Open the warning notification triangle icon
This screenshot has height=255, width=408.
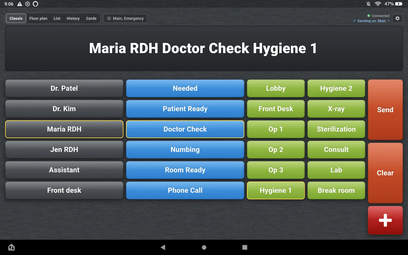click(x=20, y=4)
